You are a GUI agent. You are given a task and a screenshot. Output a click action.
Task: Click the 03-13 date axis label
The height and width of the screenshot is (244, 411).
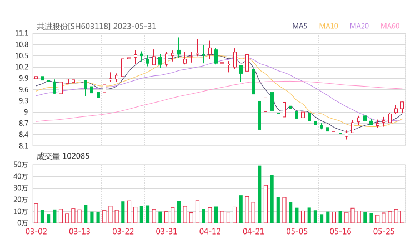(x=79, y=231)
